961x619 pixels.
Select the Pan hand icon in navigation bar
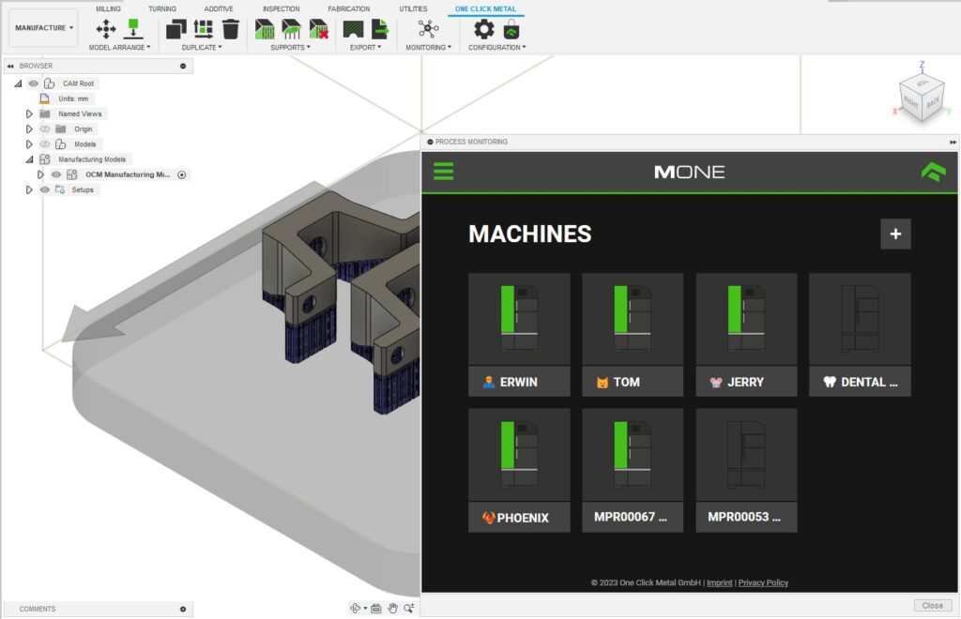coord(392,608)
